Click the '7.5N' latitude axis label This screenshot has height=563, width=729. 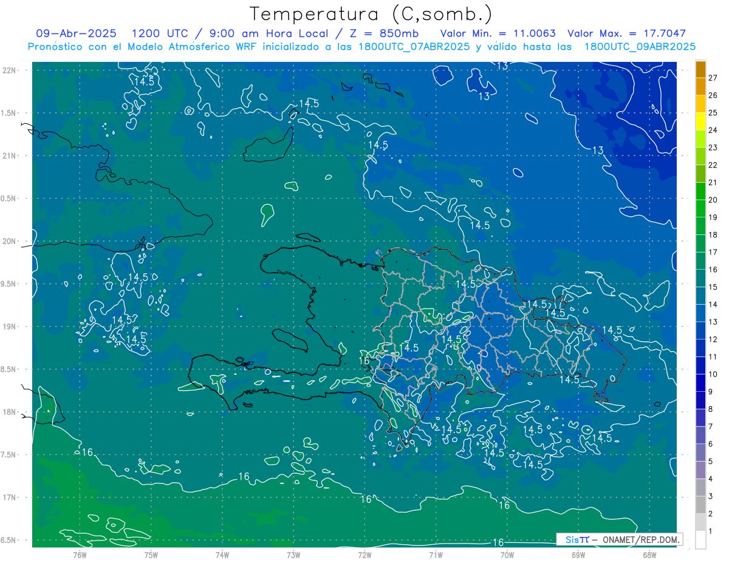coord(9,454)
